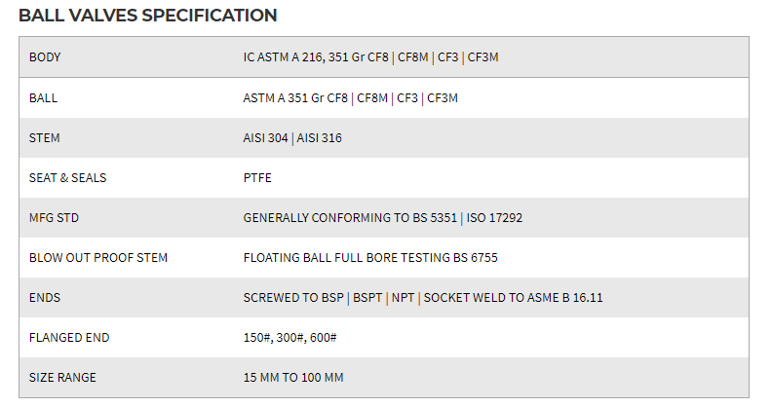Screen dimensions: 772x408
Task: Click the AISI 304 stem text
Action: pos(266,138)
